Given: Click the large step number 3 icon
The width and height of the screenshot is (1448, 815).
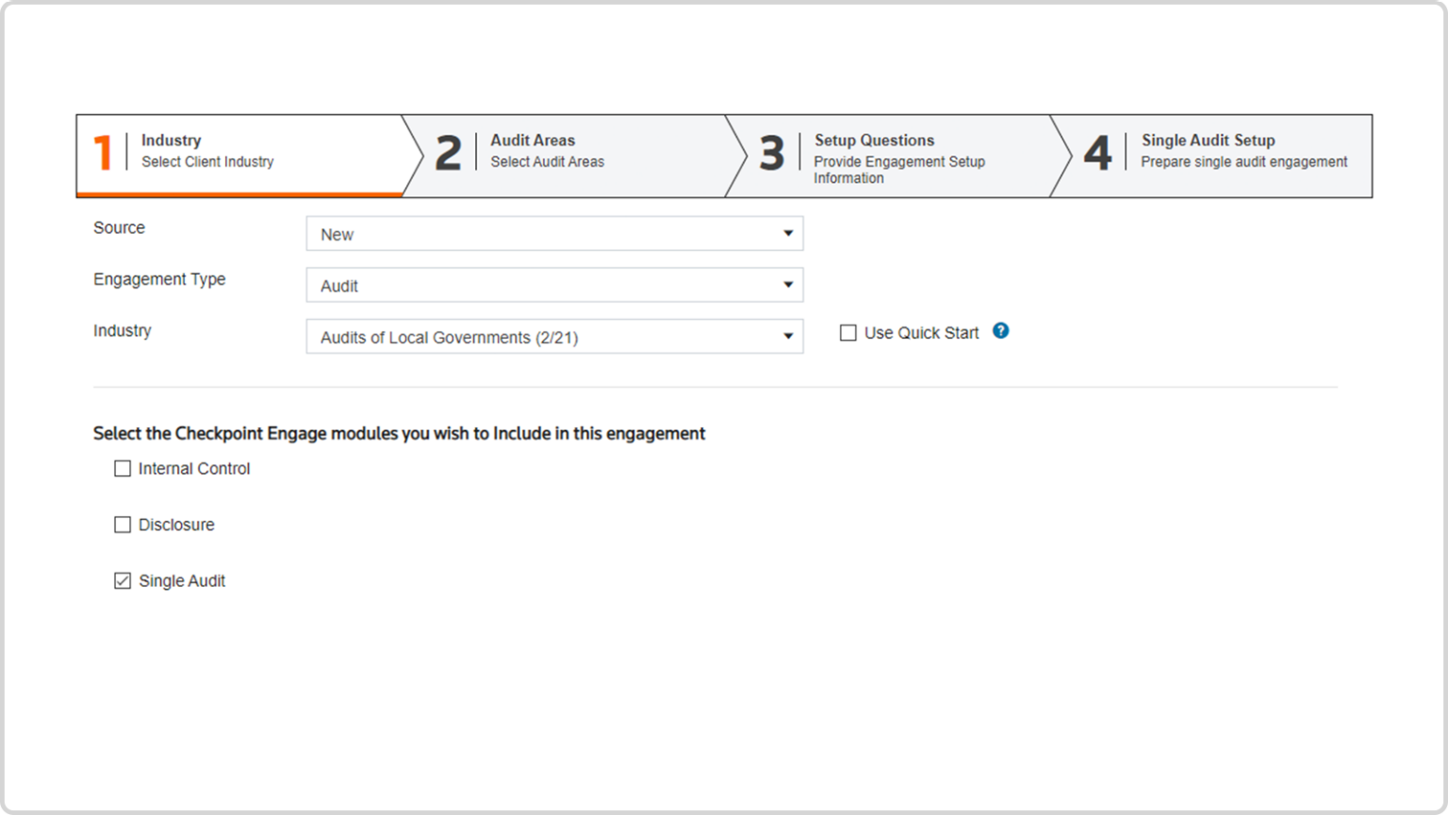Looking at the screenshot, I should tap(772, 153).
